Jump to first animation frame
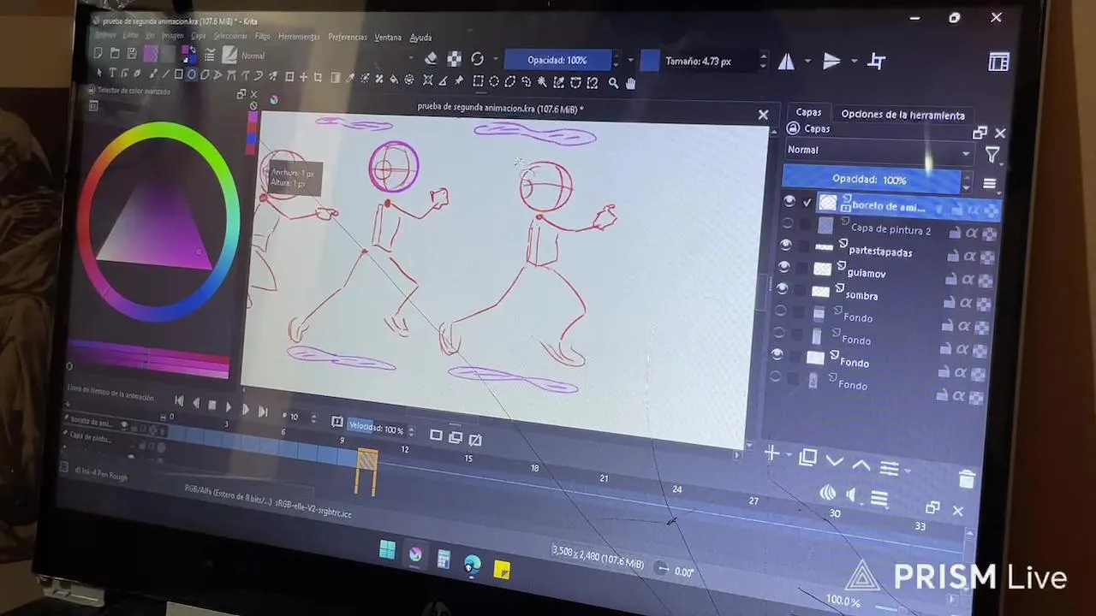The image size is (1096, 616). point(179,400)
